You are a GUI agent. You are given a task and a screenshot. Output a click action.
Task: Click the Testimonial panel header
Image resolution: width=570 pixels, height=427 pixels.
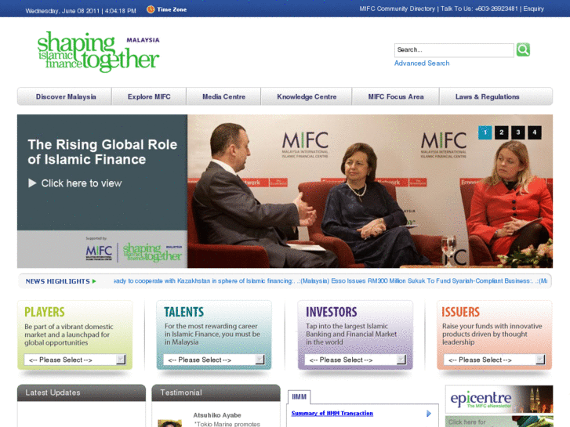(216, 393)
